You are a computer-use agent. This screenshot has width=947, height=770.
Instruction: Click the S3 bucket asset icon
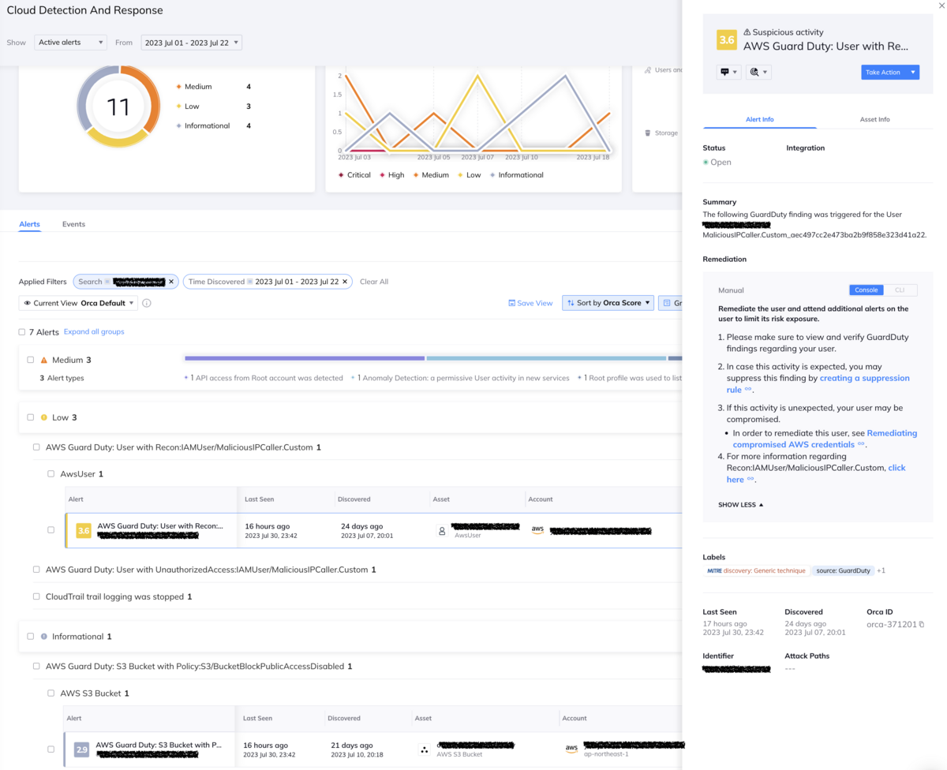coord(425,749)
